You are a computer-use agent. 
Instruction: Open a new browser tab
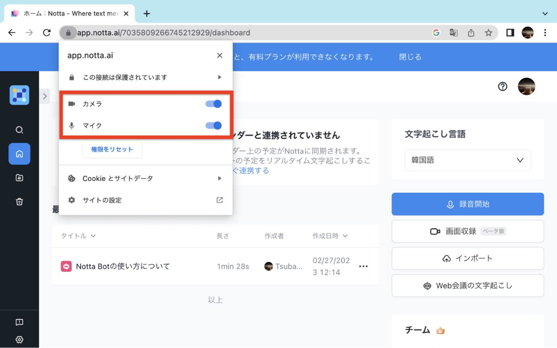click(147, 13)
